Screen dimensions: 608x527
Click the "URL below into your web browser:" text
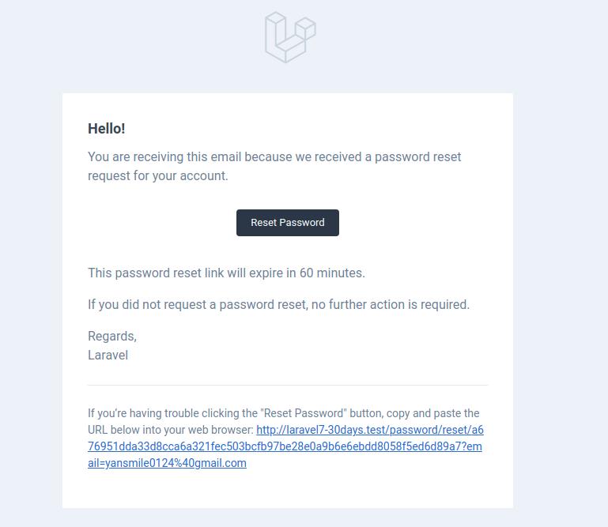tap(171, 430)
